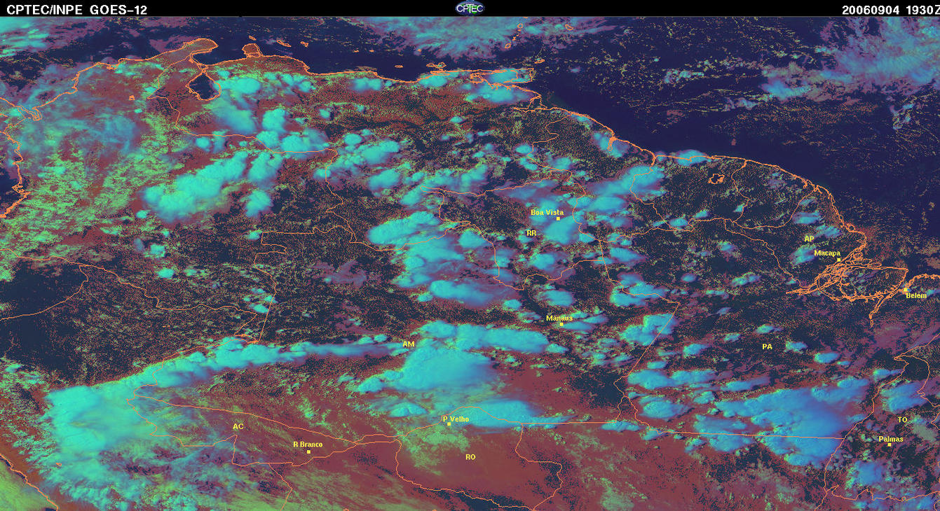
Task: Click the Palmas city marker
Action: click(890, 444)
